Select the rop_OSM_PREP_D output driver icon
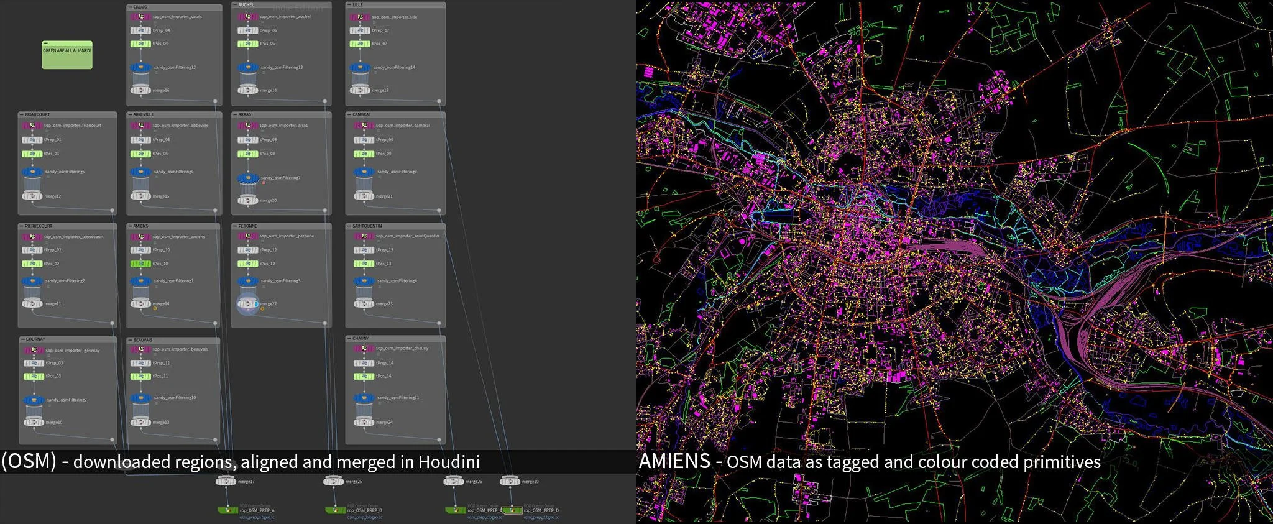1273x524 pixels. click(512, 510)
